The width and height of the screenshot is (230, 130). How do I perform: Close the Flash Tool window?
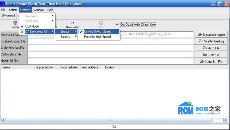(x=226, y=4)
